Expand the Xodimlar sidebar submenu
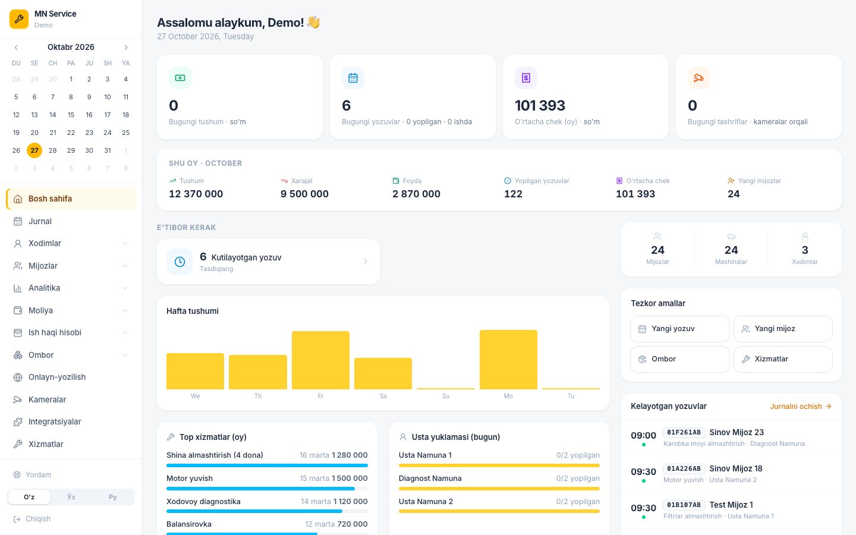Screen dimensions: 856x535 (x=125, y=244)
